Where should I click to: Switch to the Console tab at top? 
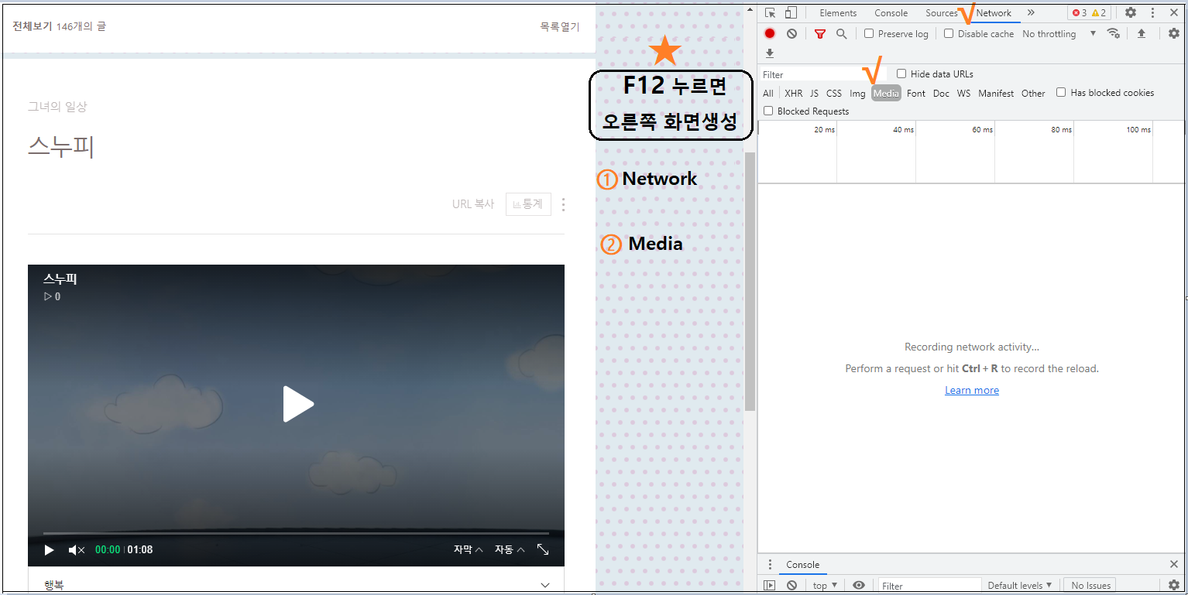pos(891,12)
